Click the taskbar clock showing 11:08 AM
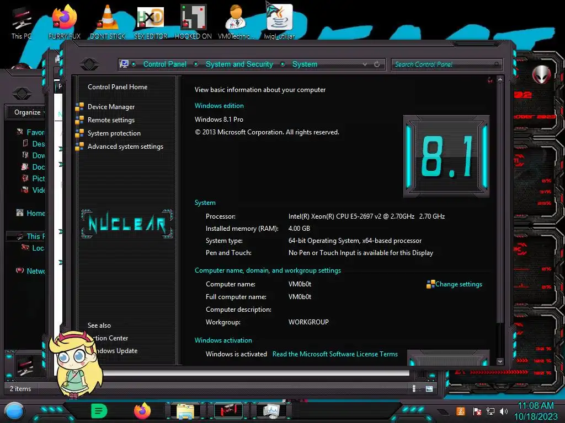565x423 pixels. tap(536, 411)
